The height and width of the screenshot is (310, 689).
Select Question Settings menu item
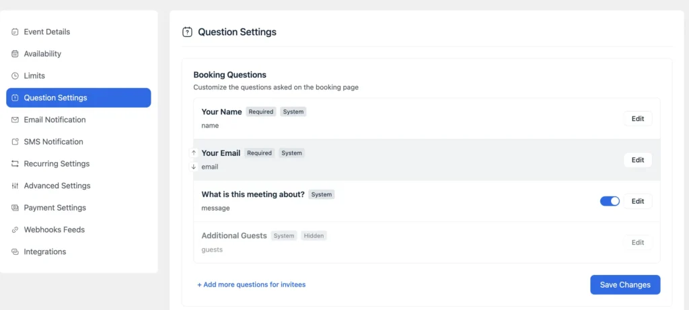pos(79,98)
